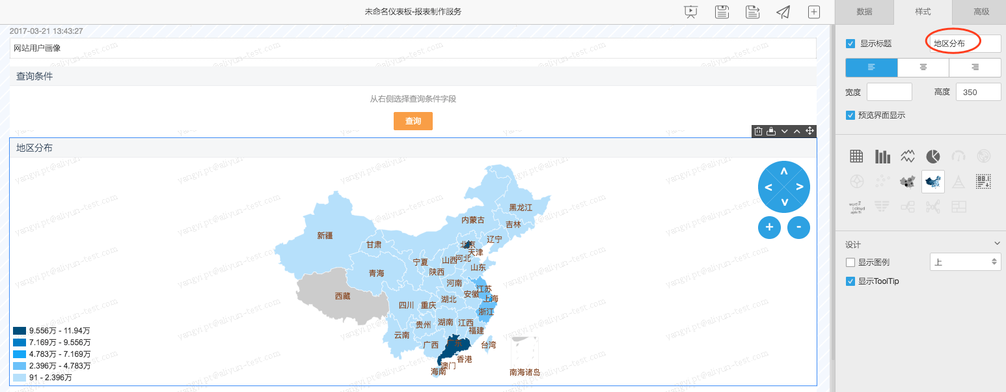This screenshot has height=392, width=1006.
Task: Uncheck the 显示标题 checkbox
Action: (850, 43)
